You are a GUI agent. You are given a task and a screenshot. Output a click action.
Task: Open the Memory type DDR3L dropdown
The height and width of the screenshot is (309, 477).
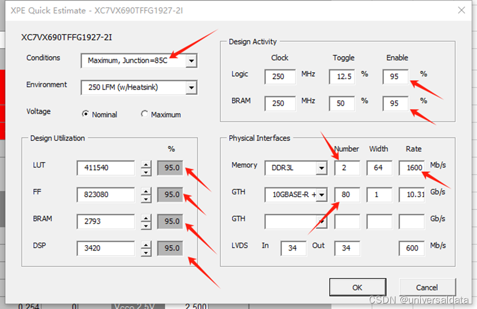(321, 167)
